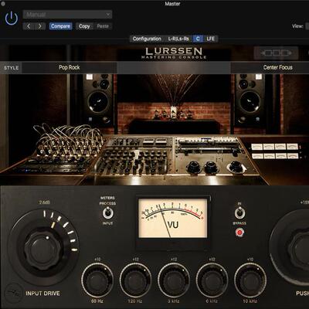Click the Copy button
Viewport: 309px width, 309px height.
(x=84, y=26)
